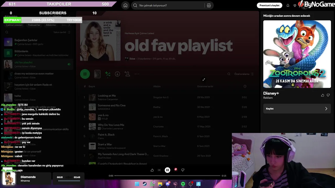This screenshot has height=188, width=335.
Task: Open the "Singular Act II" album link
Action: coord(161,97)
